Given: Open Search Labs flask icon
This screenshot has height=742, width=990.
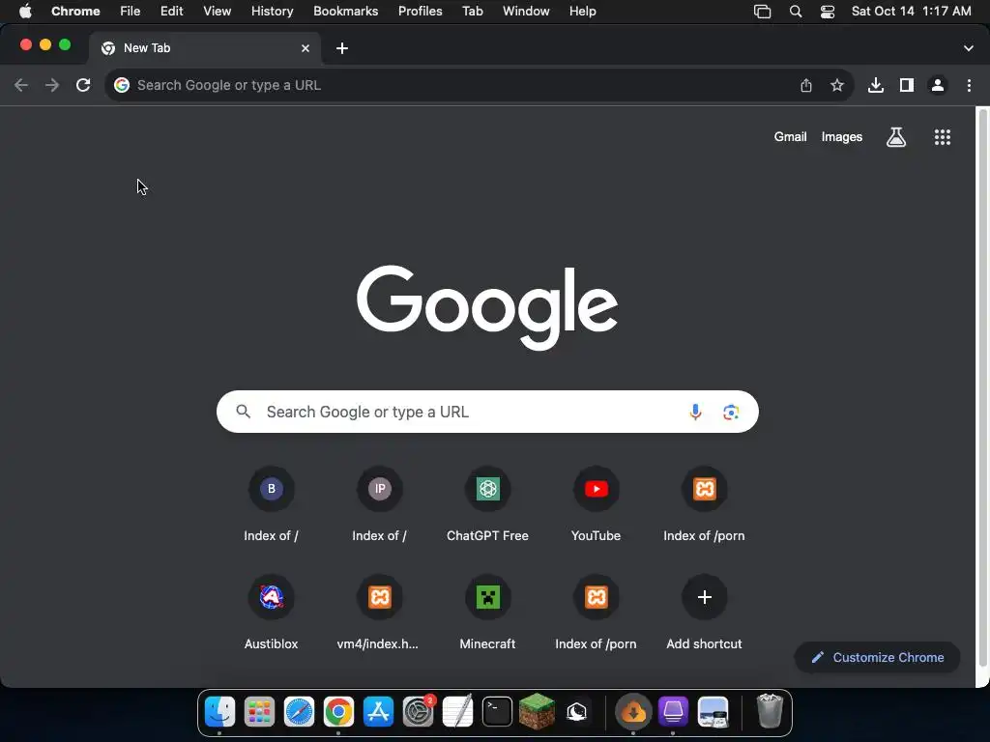Looking at the screenshot, I should tap(896, 137).
